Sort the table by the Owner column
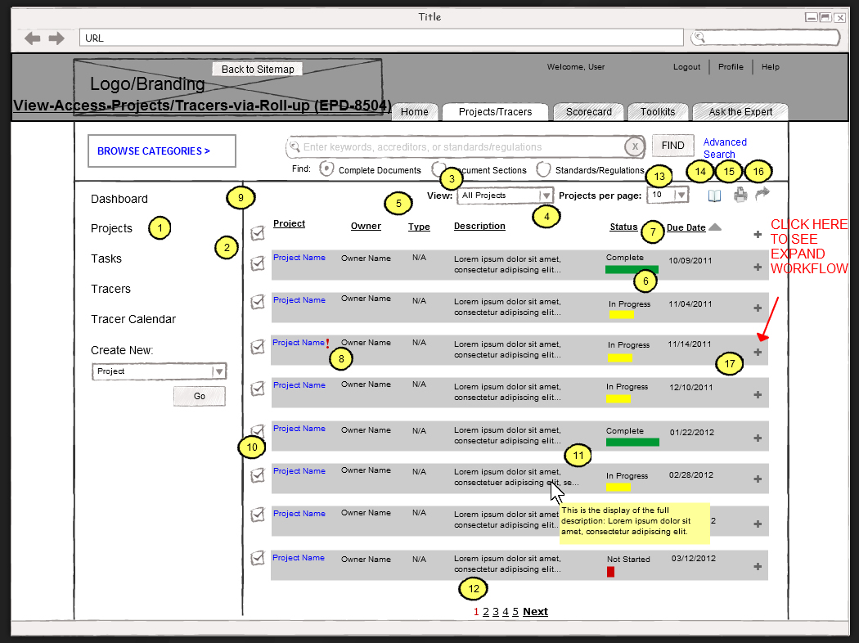 click(x=366, y=226)
